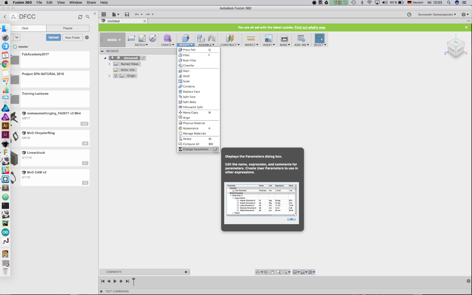Open the Display Settings dropdown
Screen dimensions: 472x295
point(296,272)
